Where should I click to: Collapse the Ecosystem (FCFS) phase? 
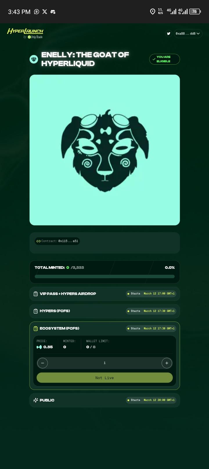[105, 328]
